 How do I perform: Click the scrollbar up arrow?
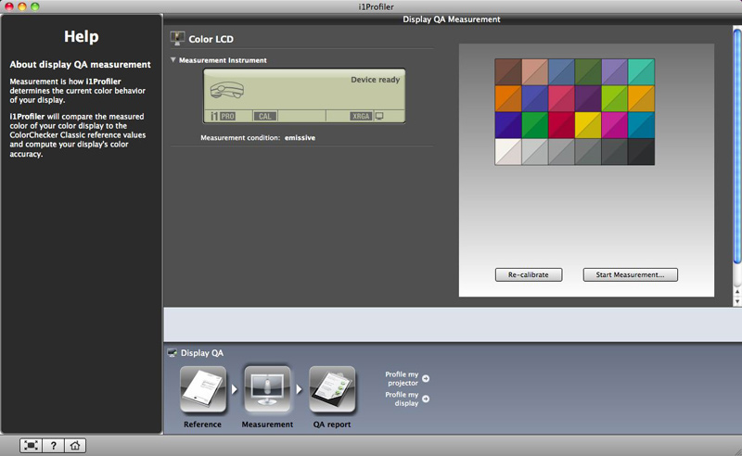pos(737,292)
